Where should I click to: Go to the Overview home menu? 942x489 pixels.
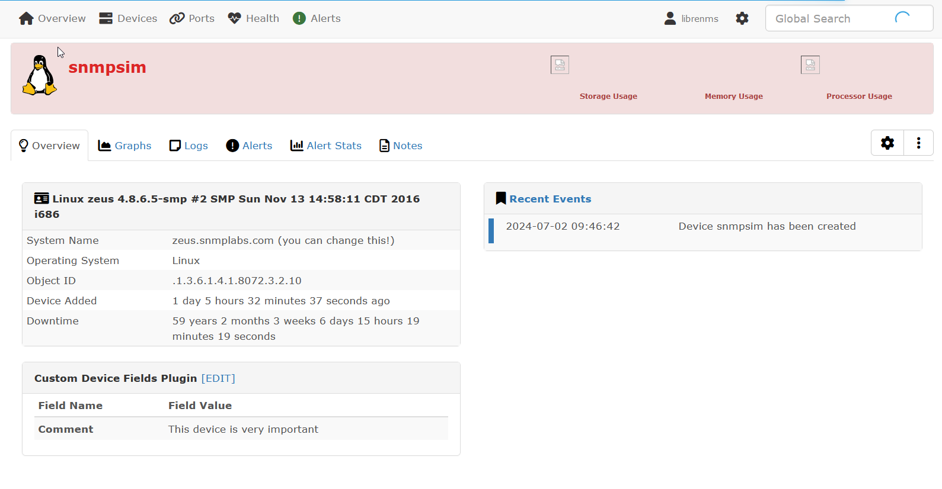tap(52, 18)
